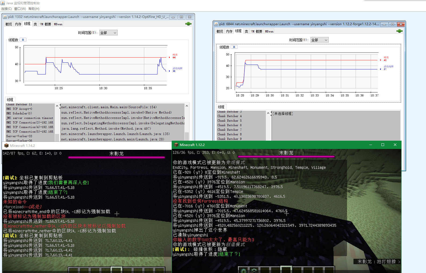
Task: Click the green connection status icon in pid 6844 window
Action: click(x=399, y=31)
